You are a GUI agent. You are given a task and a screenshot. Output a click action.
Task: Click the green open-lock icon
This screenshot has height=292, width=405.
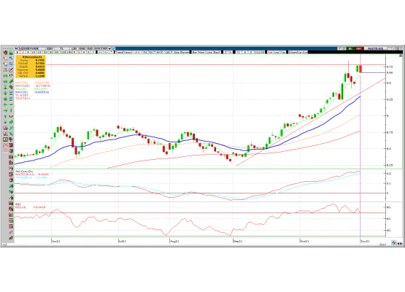point(11,53)
